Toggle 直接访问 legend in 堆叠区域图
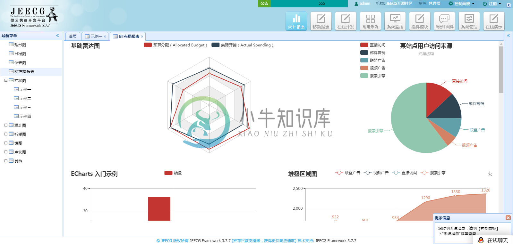 405,173
